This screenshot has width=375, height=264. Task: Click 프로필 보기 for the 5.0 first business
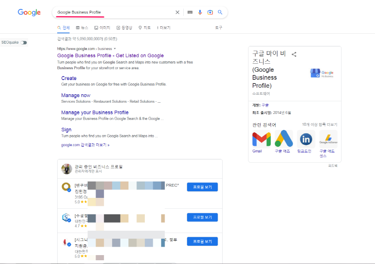(x=202, y=187)
